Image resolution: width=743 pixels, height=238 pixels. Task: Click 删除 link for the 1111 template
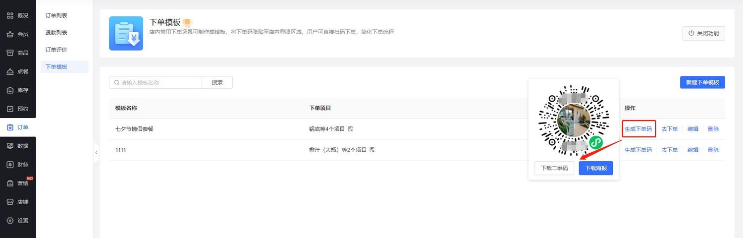713,150
